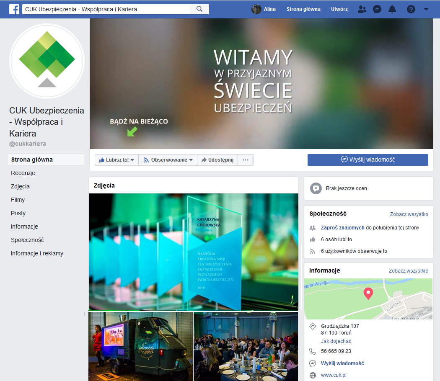Open the www.cuk.pl website link
This screenshot has width=440, height=381.
pos(334,375)
